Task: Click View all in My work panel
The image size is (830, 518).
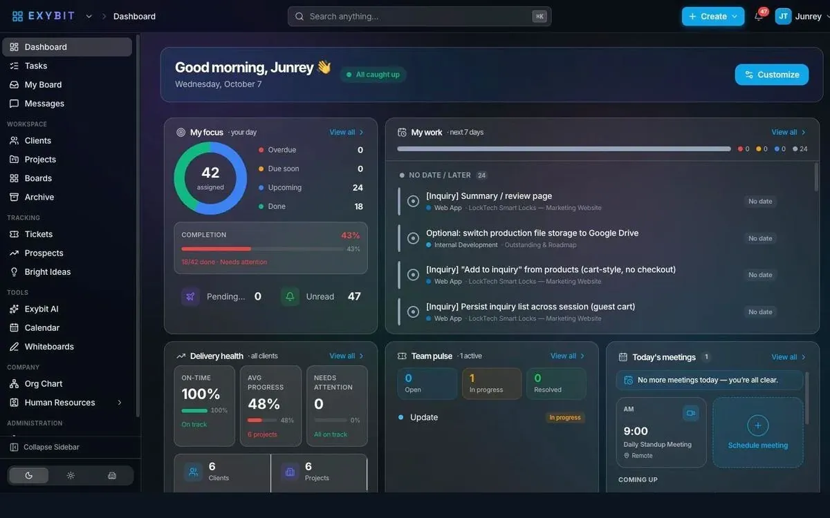Action: click(789, 132)
